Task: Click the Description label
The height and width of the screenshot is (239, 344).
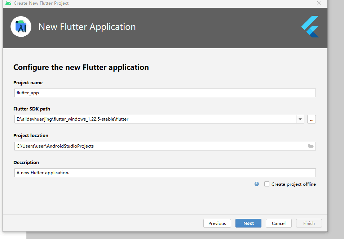Action: (x=26, y=163)
